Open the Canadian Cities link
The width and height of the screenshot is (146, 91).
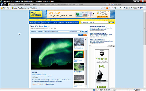point(84,20)
